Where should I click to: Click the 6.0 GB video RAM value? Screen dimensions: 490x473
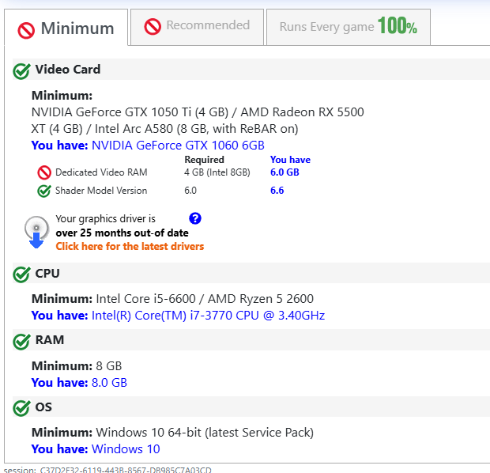(285, 172)
